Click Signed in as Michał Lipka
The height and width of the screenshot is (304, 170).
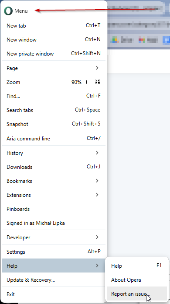click(x=54, y=223)
